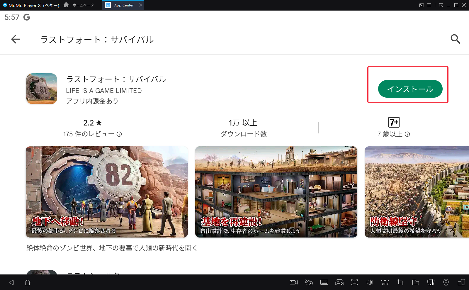Open search with the magnifier icon
Screen dimensions: 469x290
[455, 39]
